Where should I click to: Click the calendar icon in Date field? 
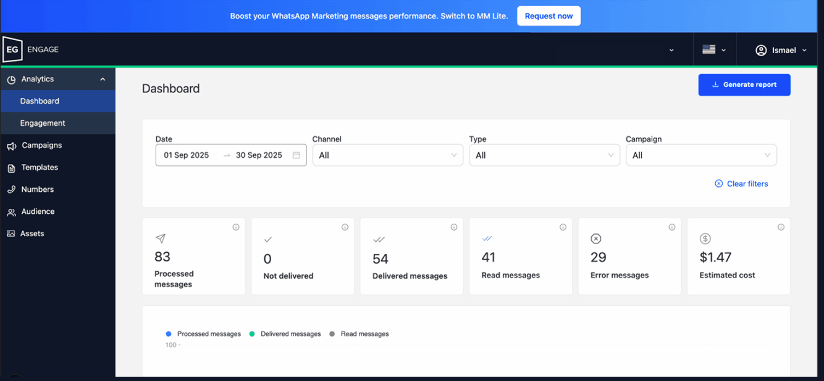click(x=296, y=155)
